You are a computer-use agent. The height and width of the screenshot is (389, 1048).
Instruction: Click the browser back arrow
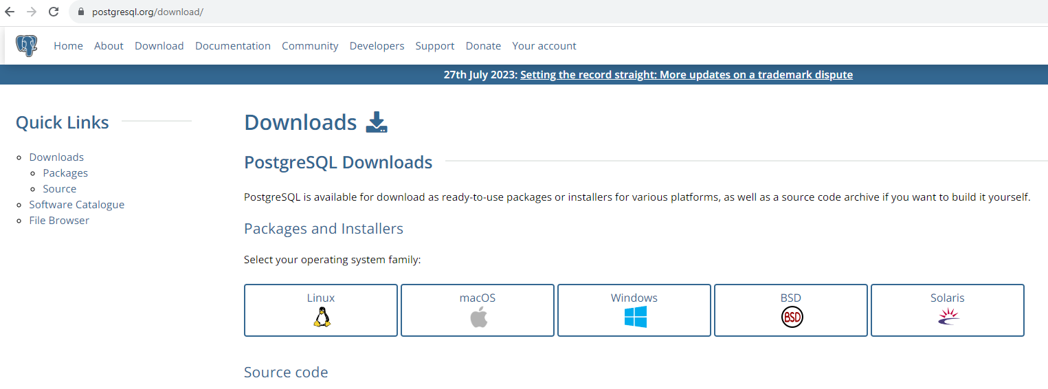[10, 12]
